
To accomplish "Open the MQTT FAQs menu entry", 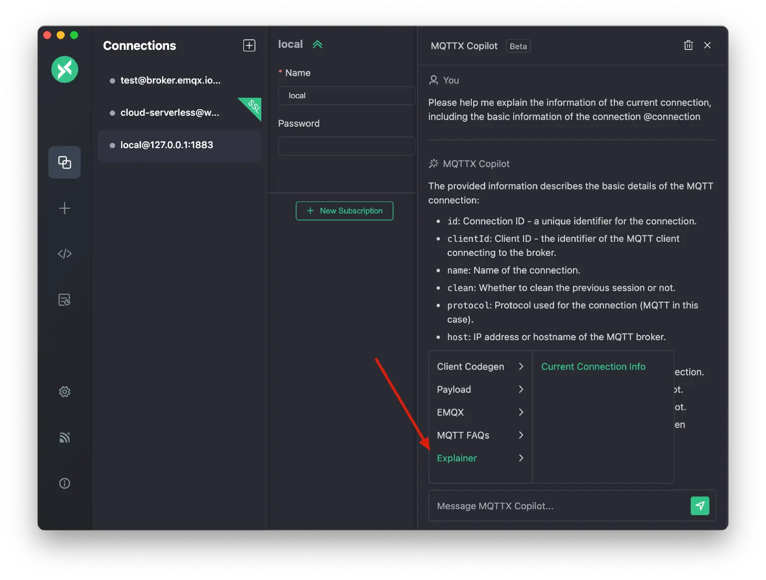I will point(480,435).
